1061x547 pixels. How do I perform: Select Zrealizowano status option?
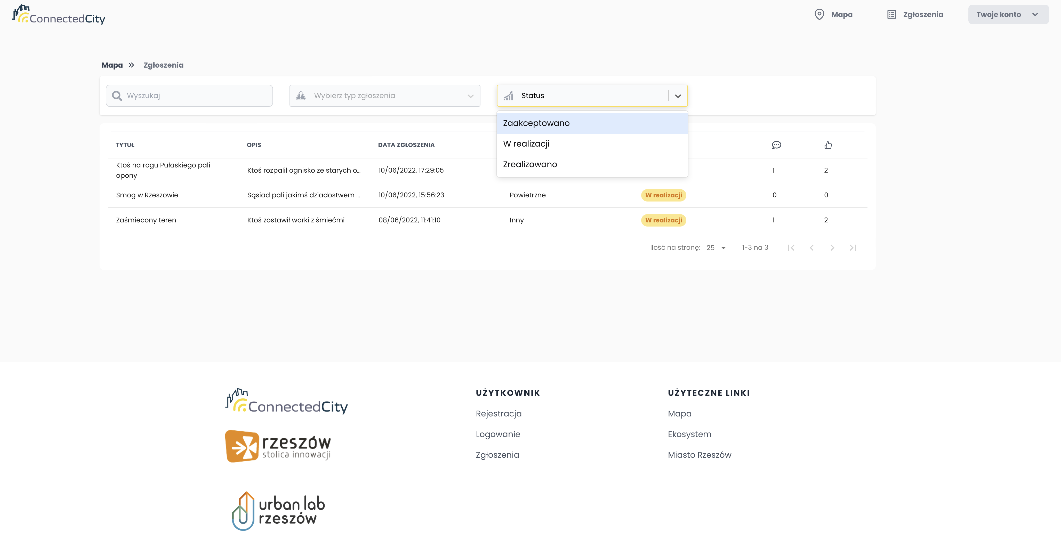(592, 164)
